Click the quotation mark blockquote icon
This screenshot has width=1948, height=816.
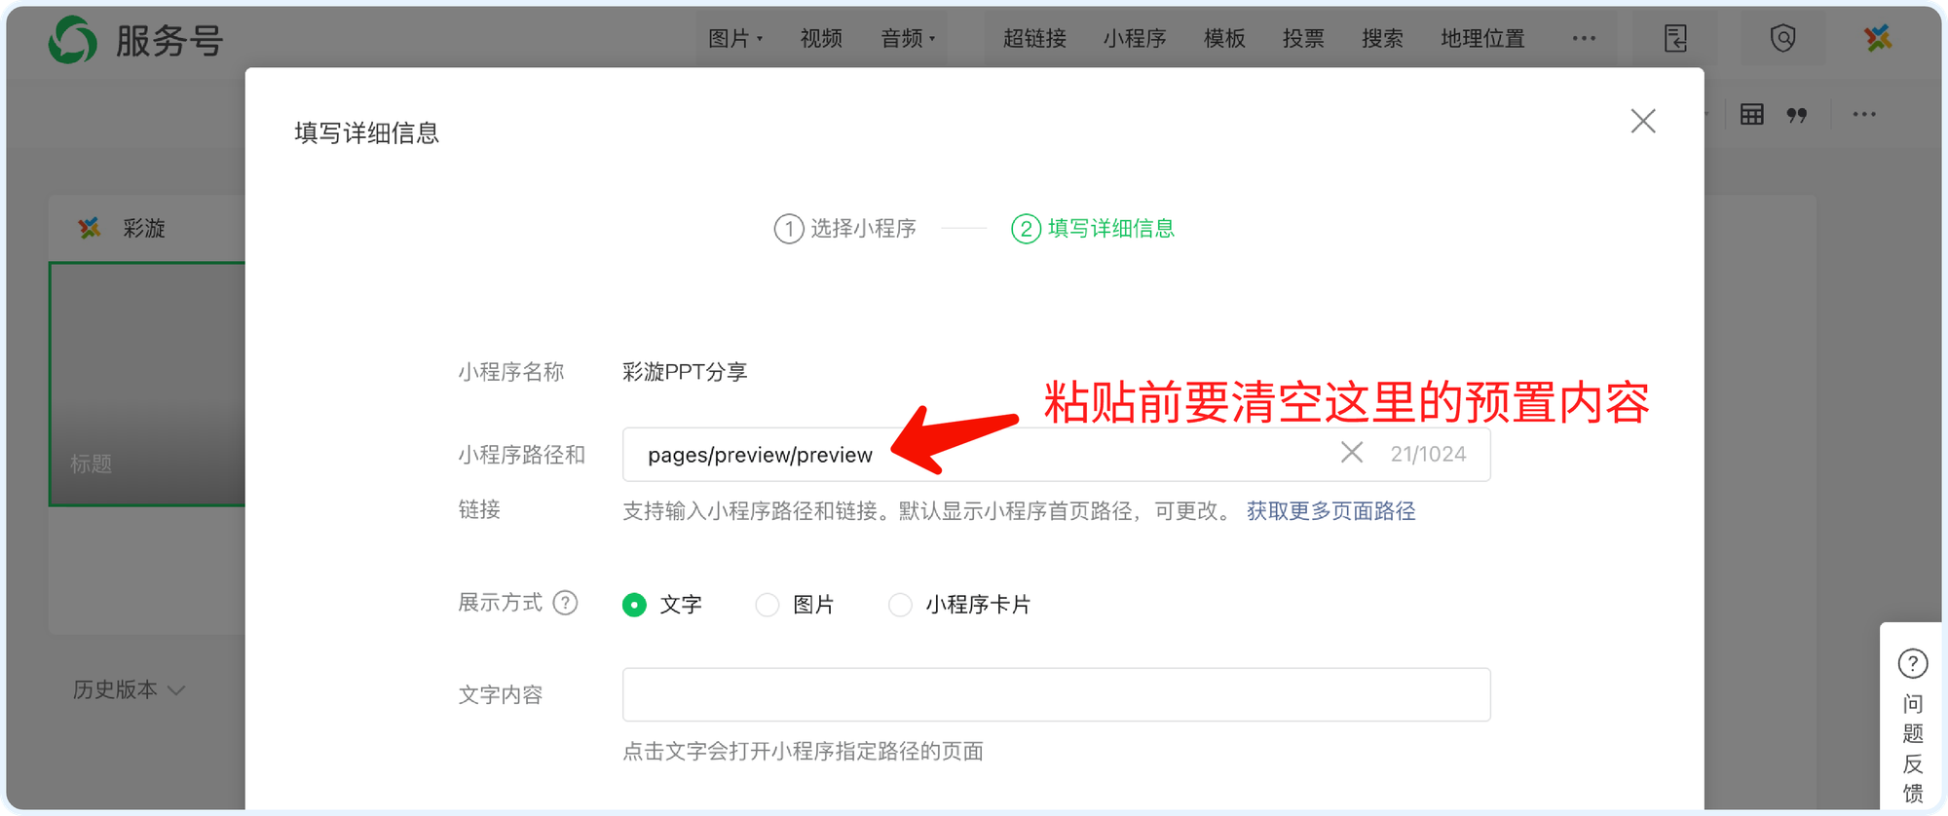(1797, 115)
